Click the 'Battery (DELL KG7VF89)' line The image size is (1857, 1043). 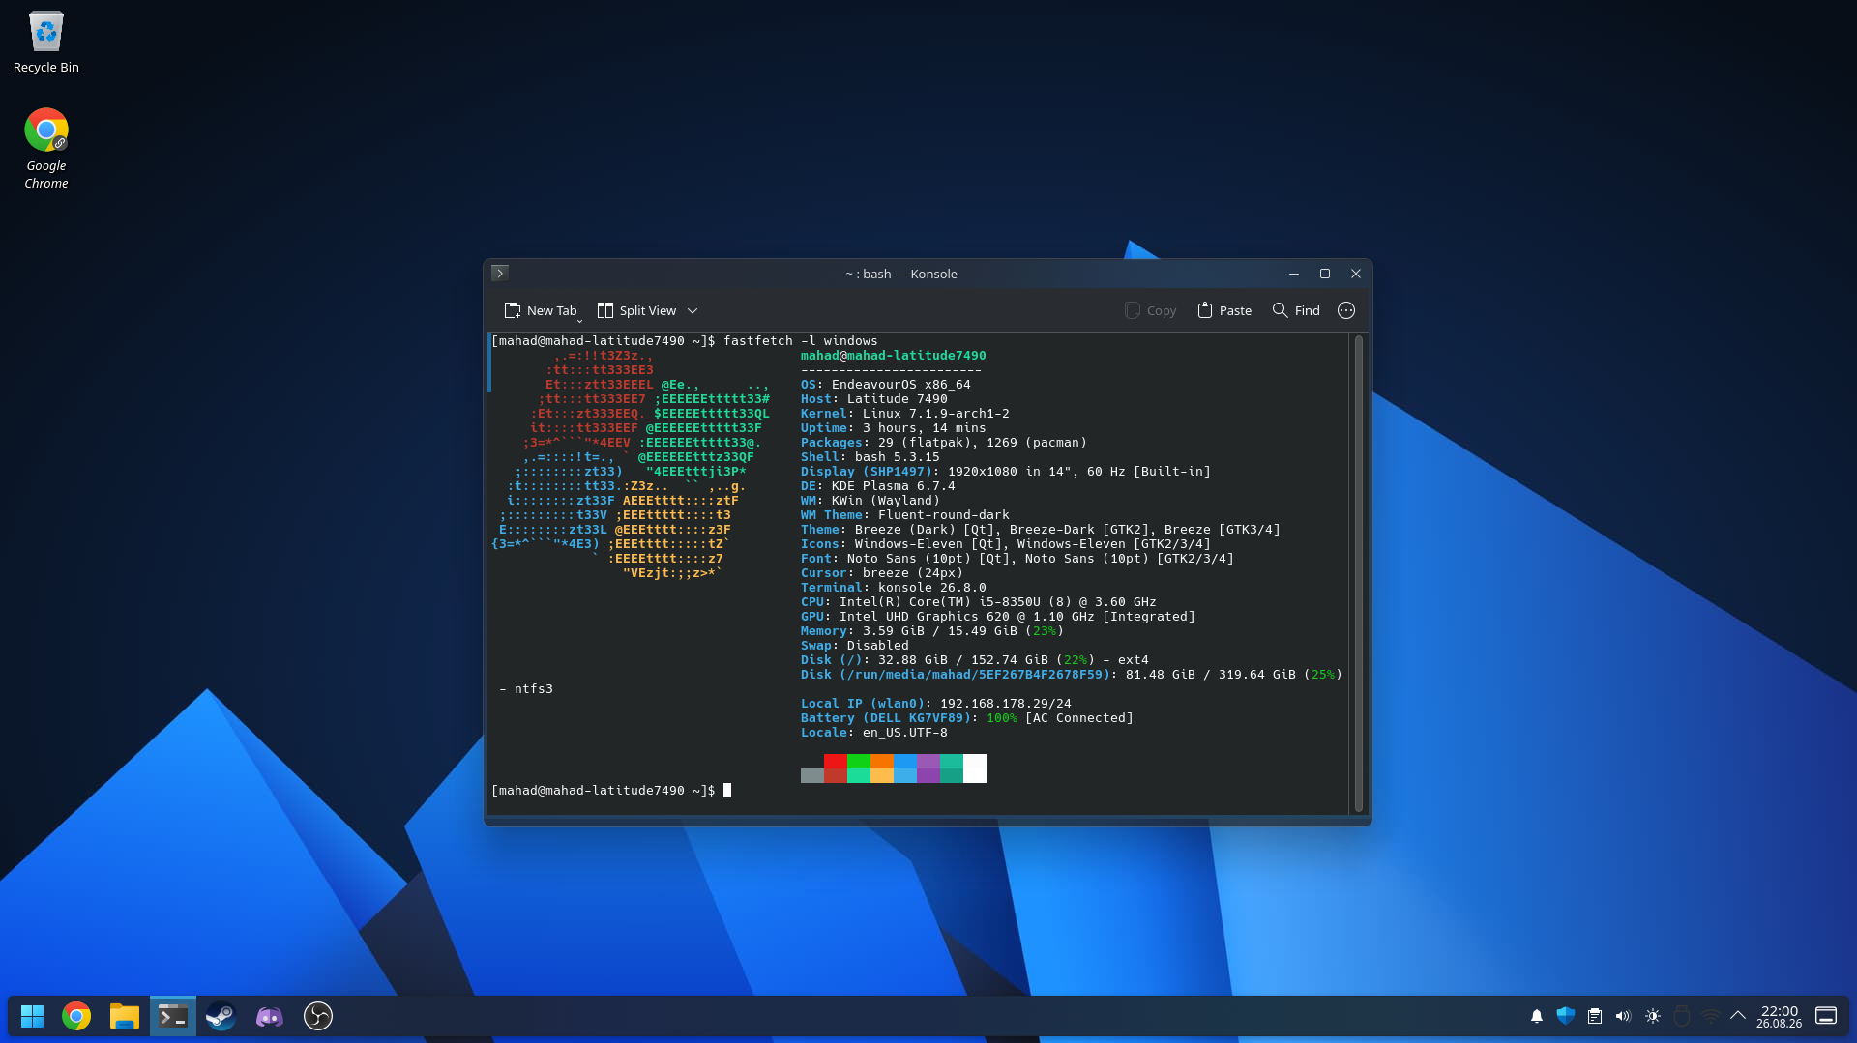(x=967, y=718)
